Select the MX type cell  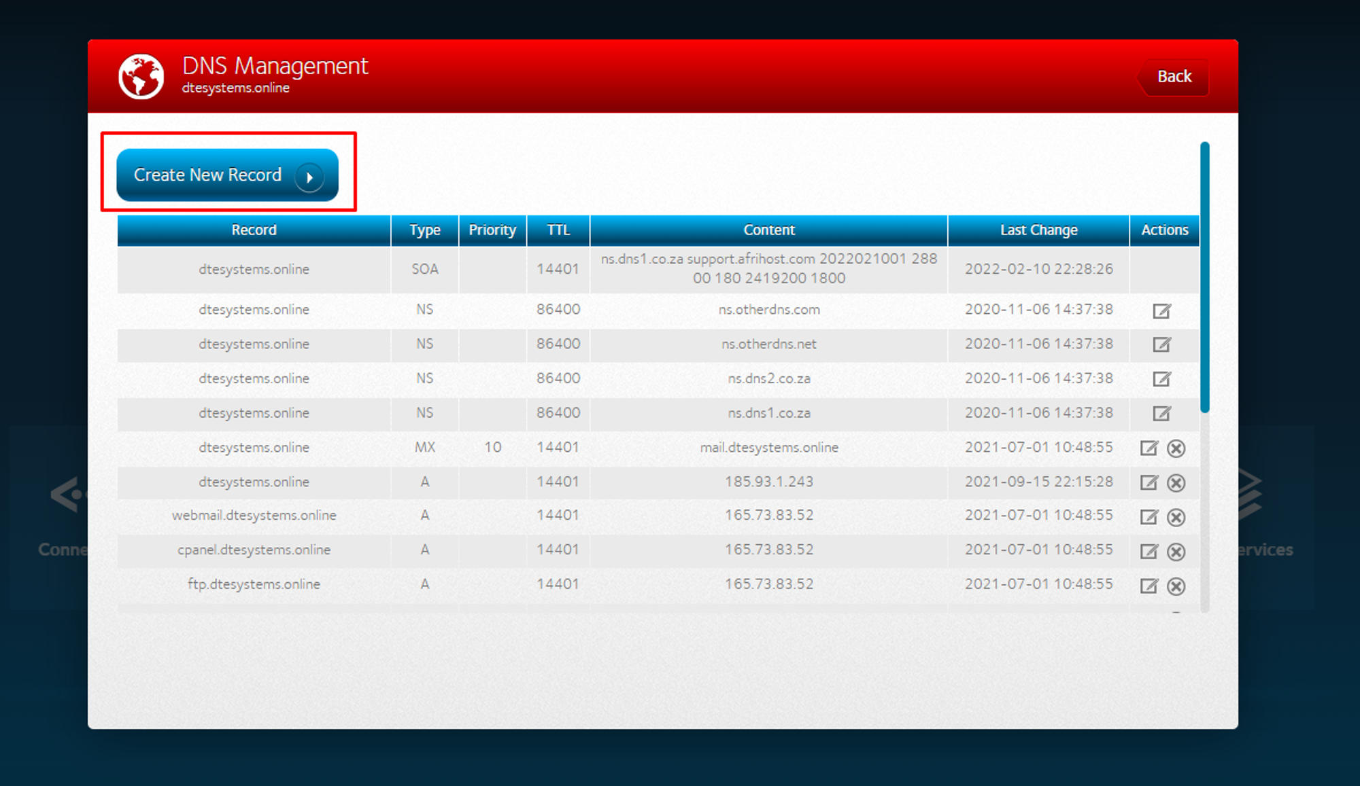click(425, 448)
